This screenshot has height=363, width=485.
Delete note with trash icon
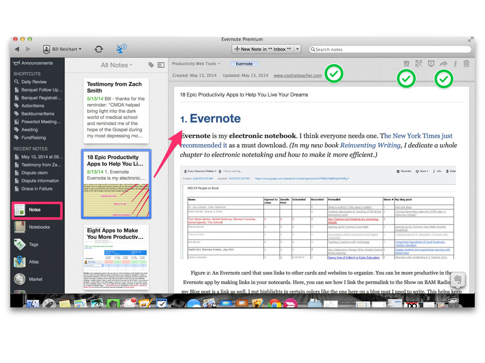pos(467,64)
